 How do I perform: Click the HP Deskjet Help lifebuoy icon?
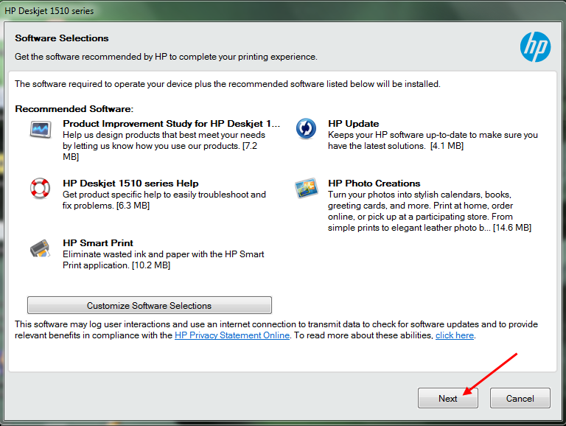click(x=40, y=188)
